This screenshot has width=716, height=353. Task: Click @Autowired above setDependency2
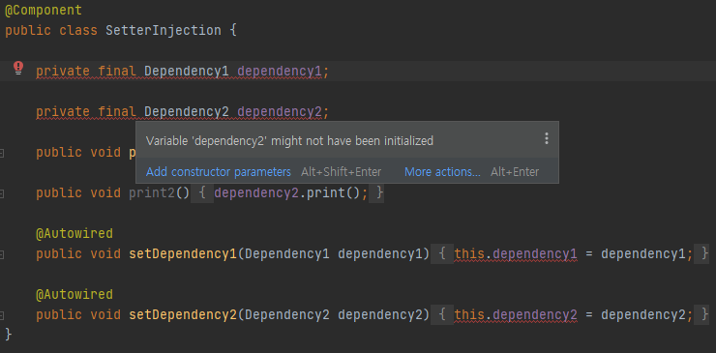tap(75, 295)
